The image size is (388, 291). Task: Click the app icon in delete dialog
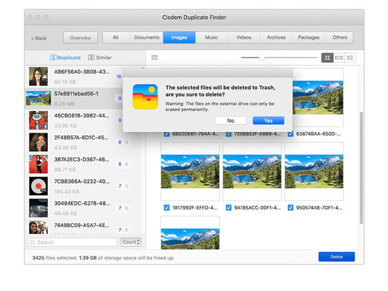(145, 96)
